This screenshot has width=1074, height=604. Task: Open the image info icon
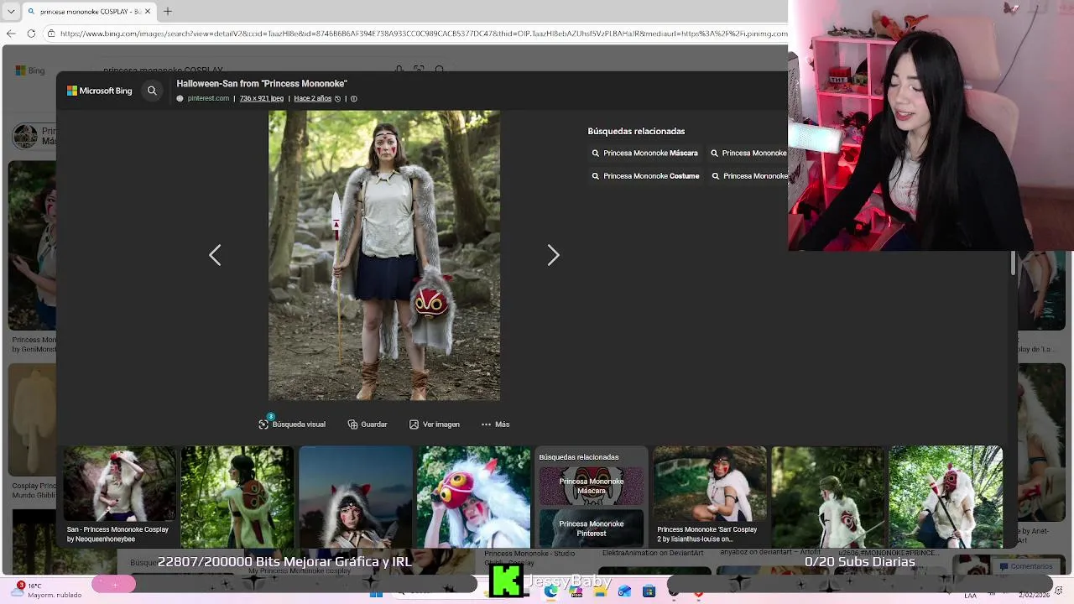click(353, 99)
